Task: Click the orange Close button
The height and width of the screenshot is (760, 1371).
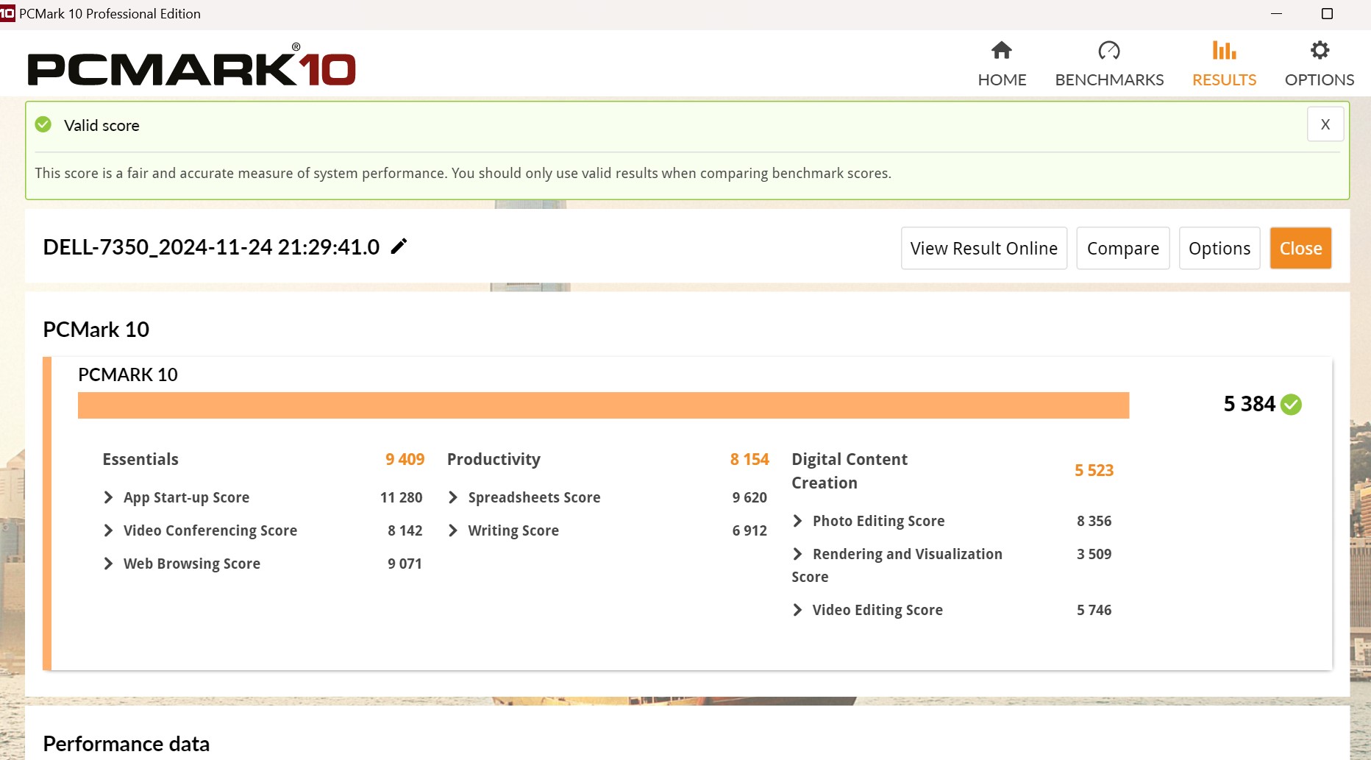Action: (1300, 249)
